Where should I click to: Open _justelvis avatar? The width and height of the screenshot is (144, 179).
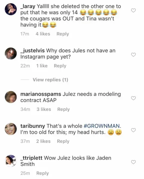pos(11,53)
